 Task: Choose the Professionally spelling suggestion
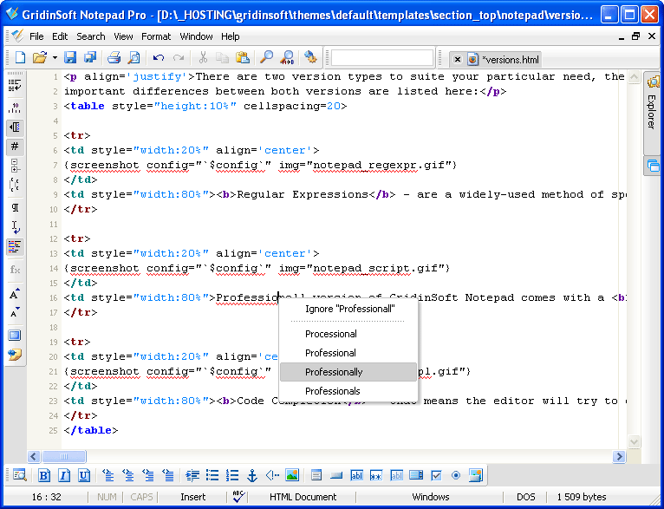[348, 372]
